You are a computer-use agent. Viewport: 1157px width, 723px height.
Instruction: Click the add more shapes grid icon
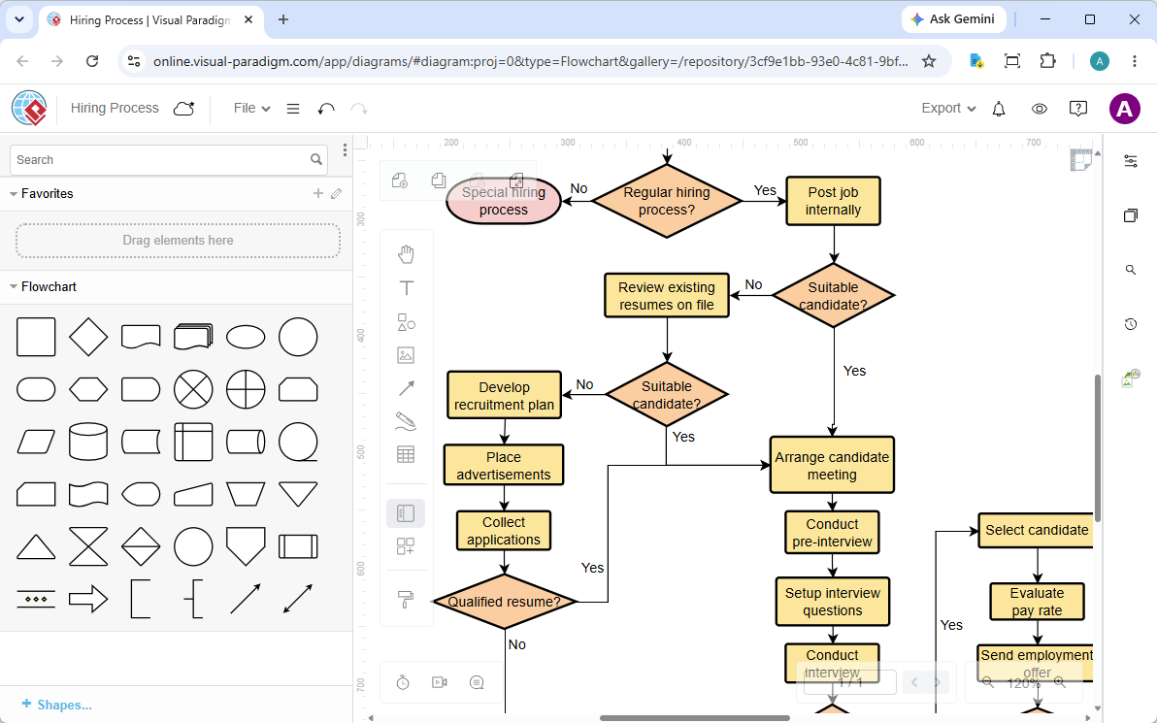coord(406,546)
